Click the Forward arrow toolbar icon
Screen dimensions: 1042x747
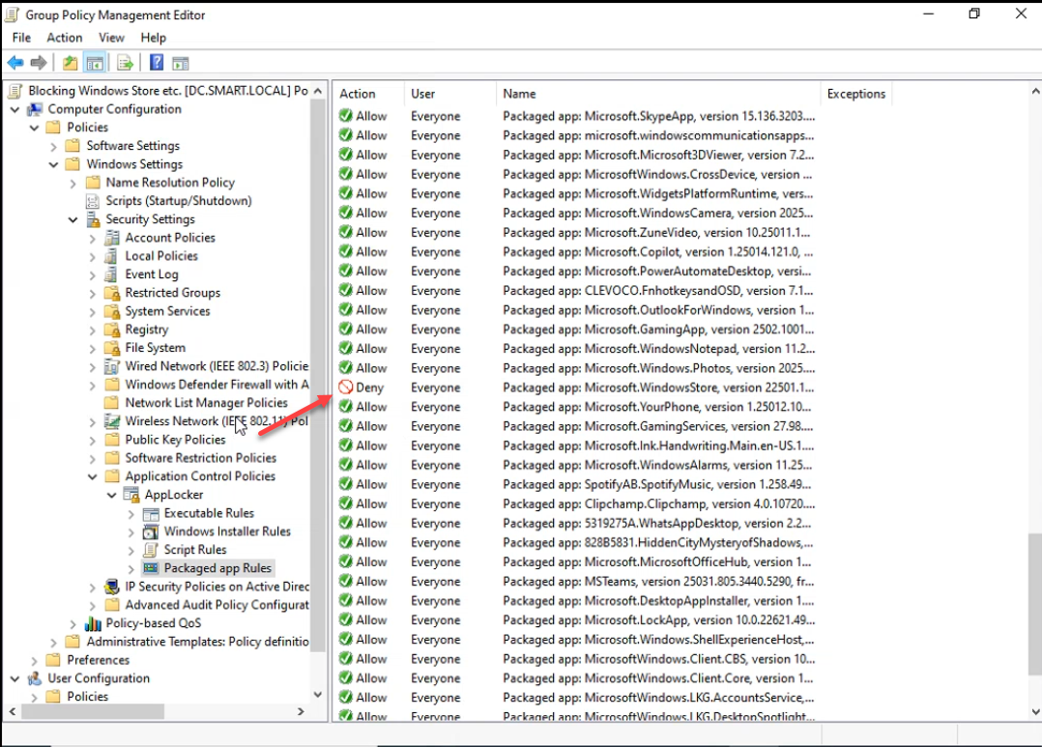(39, 63)
